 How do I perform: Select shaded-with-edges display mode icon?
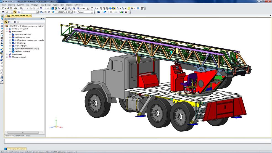pos(113,8)
